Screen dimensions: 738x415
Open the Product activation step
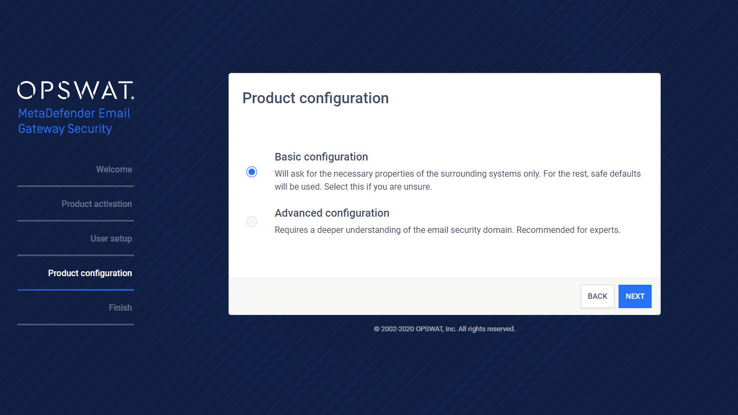[x=97, y=204]
